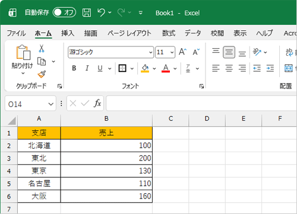Open the Borders dropdown arrow
Image resolution: width=297 pixels, height=214 pixels.
(132, 69)
